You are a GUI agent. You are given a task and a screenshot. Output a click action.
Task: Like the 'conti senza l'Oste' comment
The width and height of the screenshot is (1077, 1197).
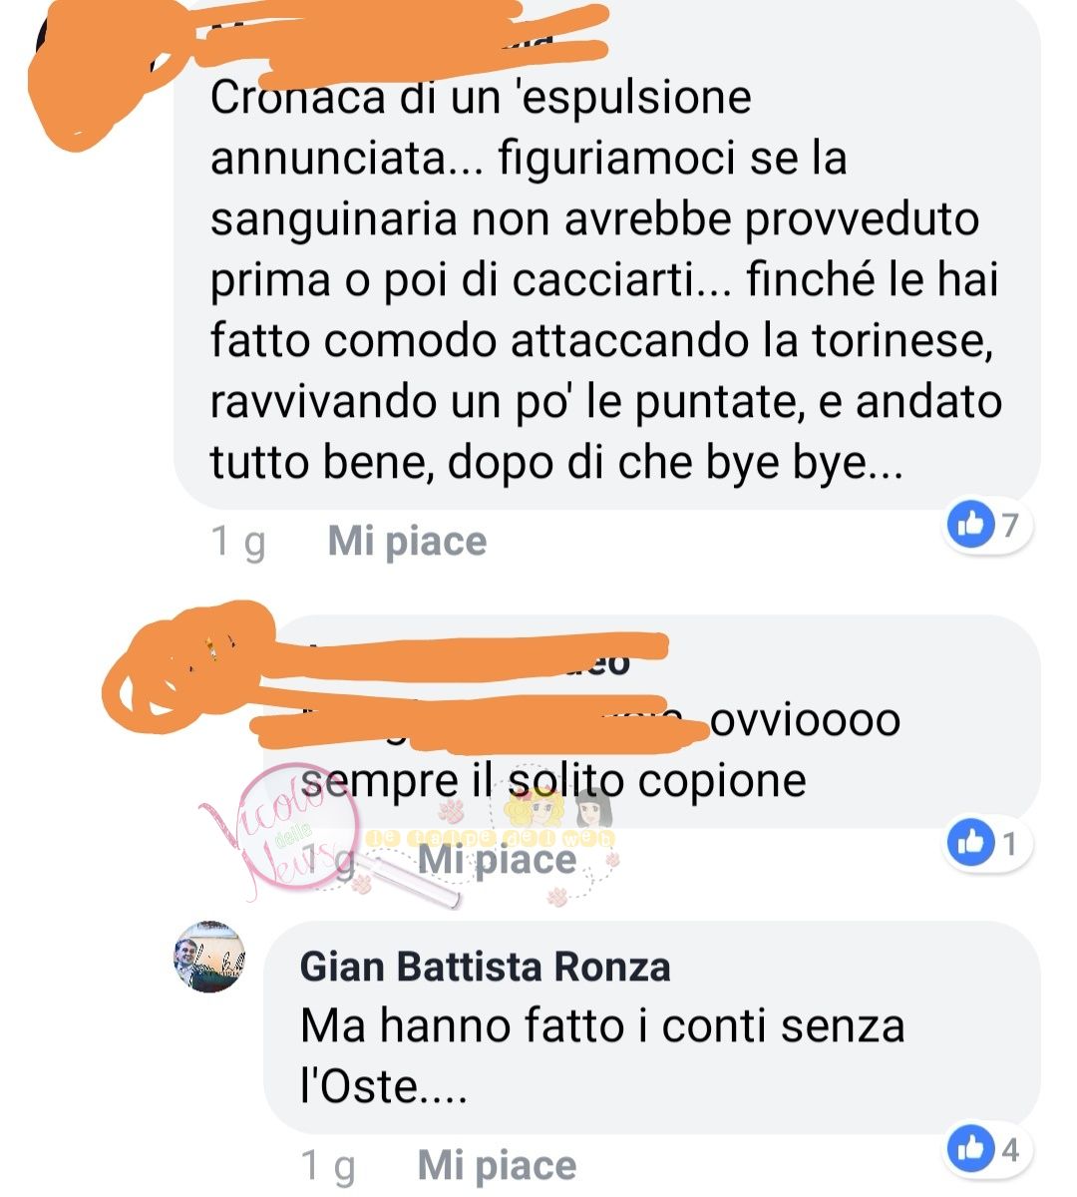(x=497, y=1165)
